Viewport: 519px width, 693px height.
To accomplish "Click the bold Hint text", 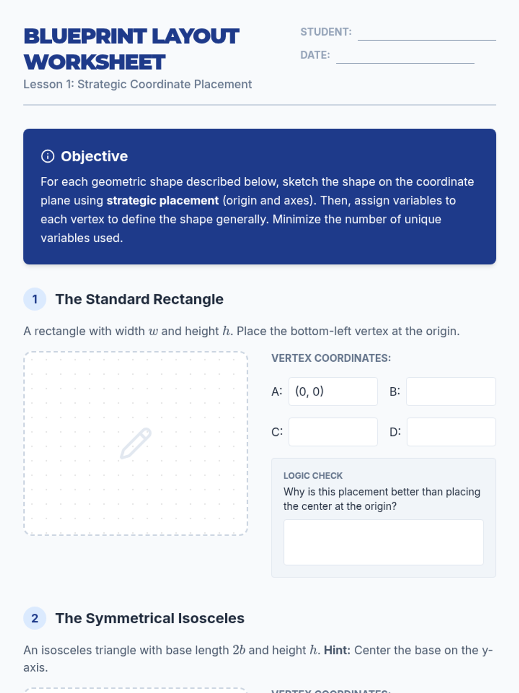I will pos(337,650).
